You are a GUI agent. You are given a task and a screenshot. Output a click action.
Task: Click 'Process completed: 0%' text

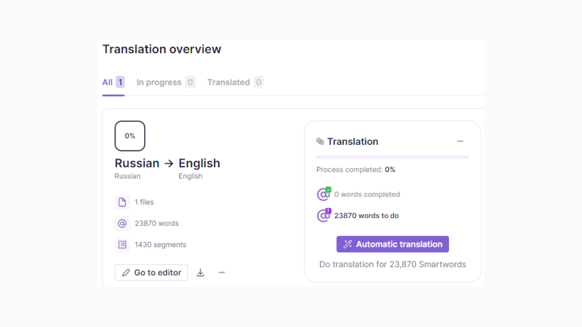click(356, 170)
